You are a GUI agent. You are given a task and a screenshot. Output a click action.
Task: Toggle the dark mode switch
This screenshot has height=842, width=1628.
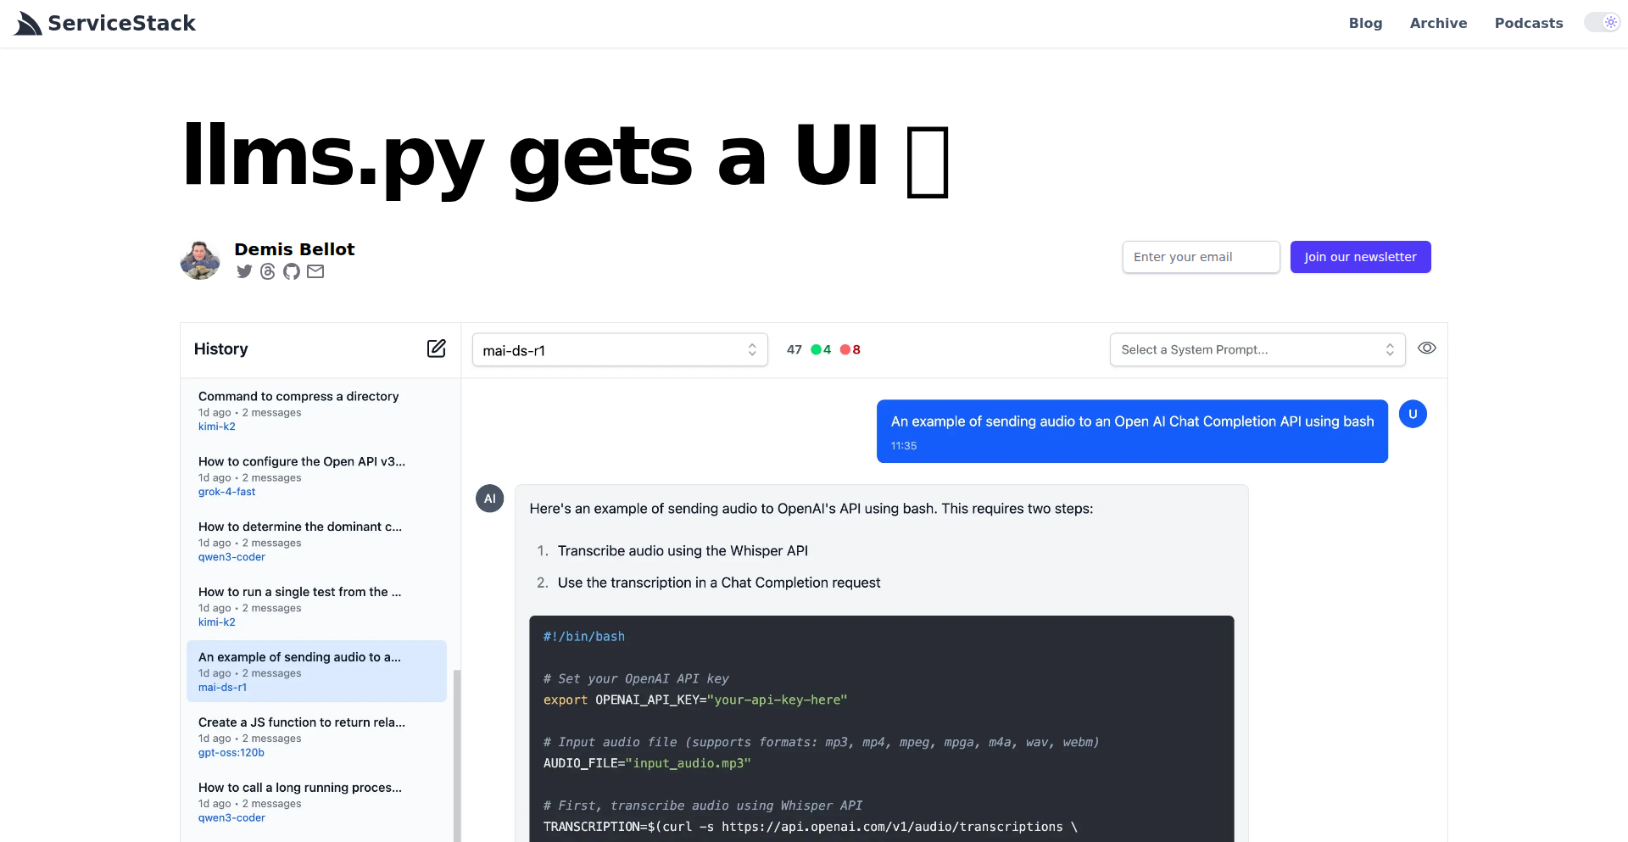tap(1602, 23)
